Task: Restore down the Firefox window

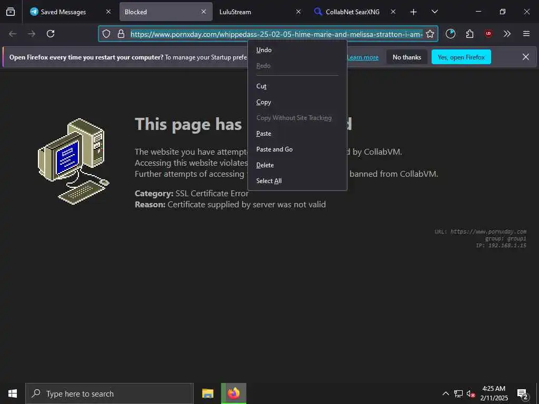Action: (503, 12)
